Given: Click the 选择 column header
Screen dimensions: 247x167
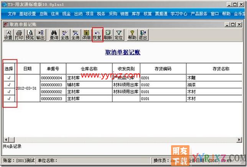Looking at the screenshot, I should [x=9, y=68].
